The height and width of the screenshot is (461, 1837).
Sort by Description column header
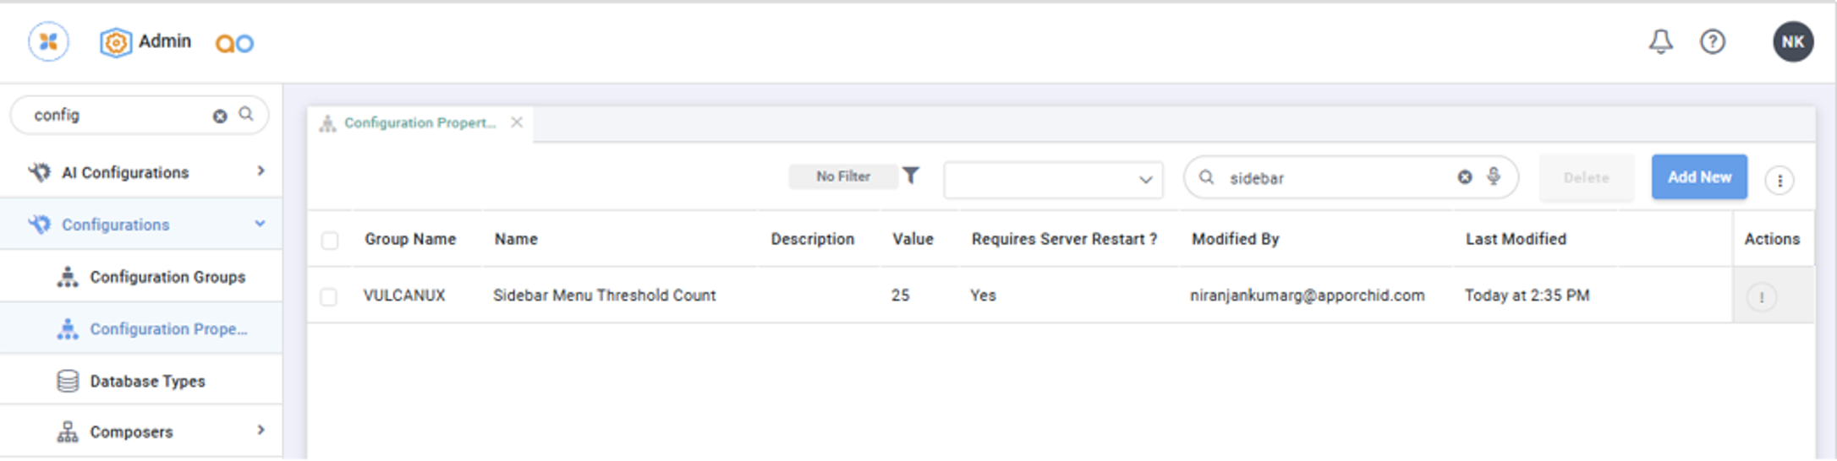coord(812,239)
